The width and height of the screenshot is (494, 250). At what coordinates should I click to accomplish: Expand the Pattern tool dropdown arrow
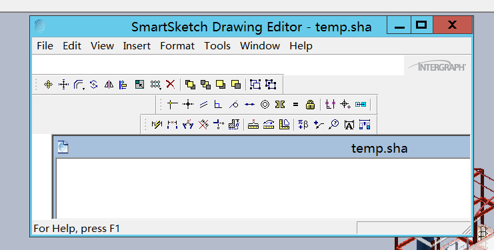click(161, 89)
